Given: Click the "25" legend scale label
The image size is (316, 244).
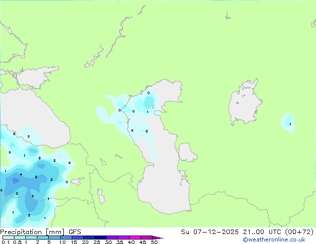Looking at the screenshot, I should (97, 242).
